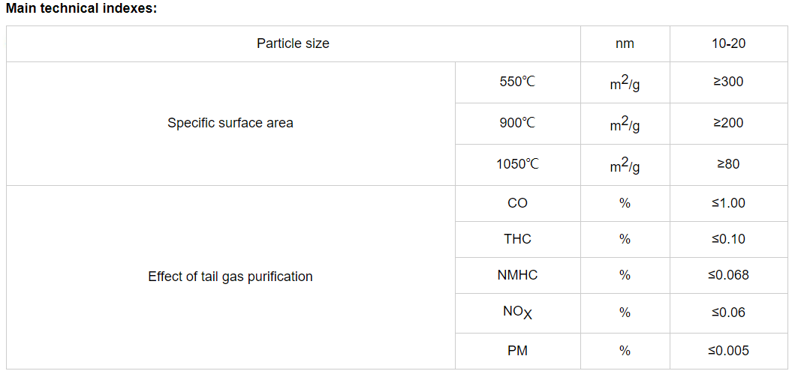Click the ≥300 value cell
795x374 pixels.
(728, 82)
